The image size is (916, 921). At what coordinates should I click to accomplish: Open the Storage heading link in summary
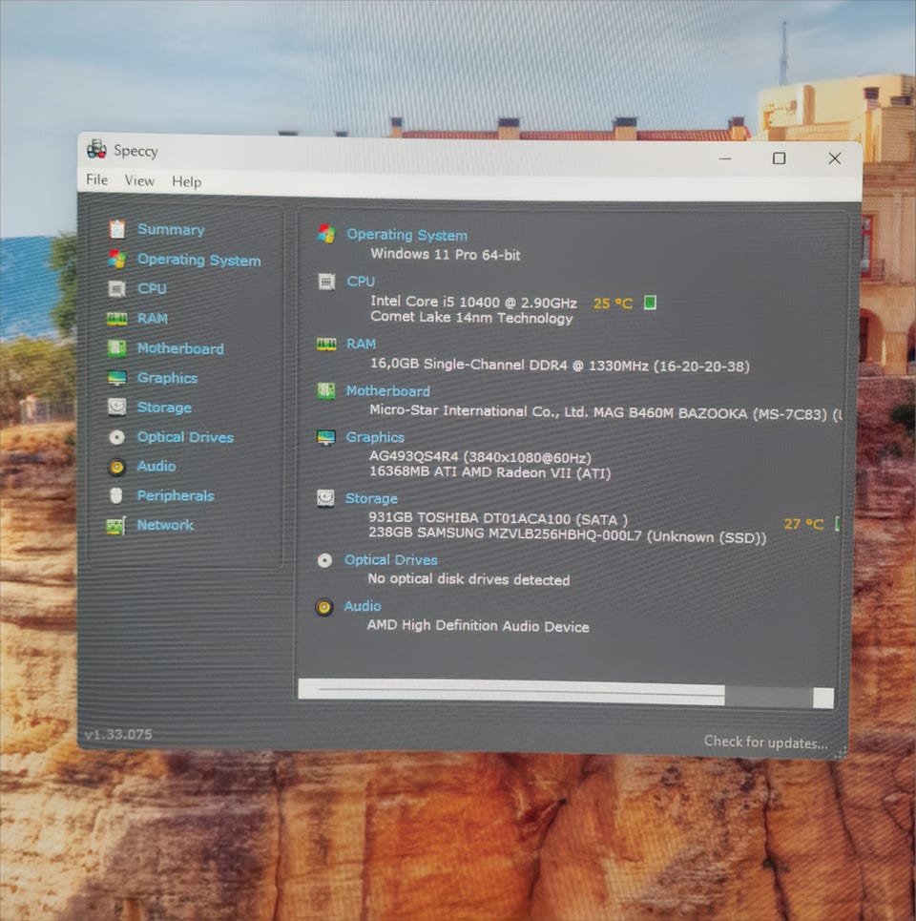pos(372,498)
